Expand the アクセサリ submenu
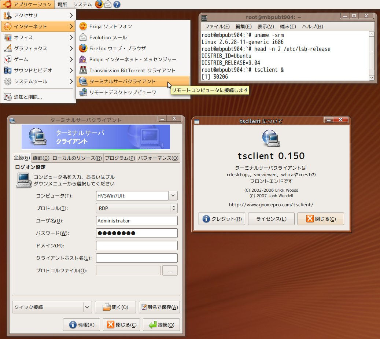 38,15
